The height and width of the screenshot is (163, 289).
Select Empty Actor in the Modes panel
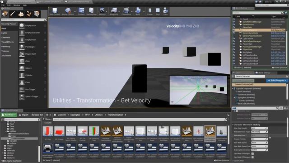[33, 25]
